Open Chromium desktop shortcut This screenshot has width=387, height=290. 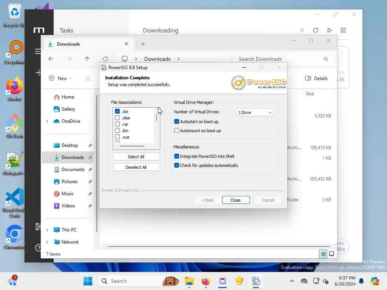(x=14, y=237)
